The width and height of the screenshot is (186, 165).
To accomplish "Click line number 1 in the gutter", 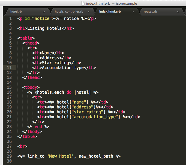I will [11, 19].
